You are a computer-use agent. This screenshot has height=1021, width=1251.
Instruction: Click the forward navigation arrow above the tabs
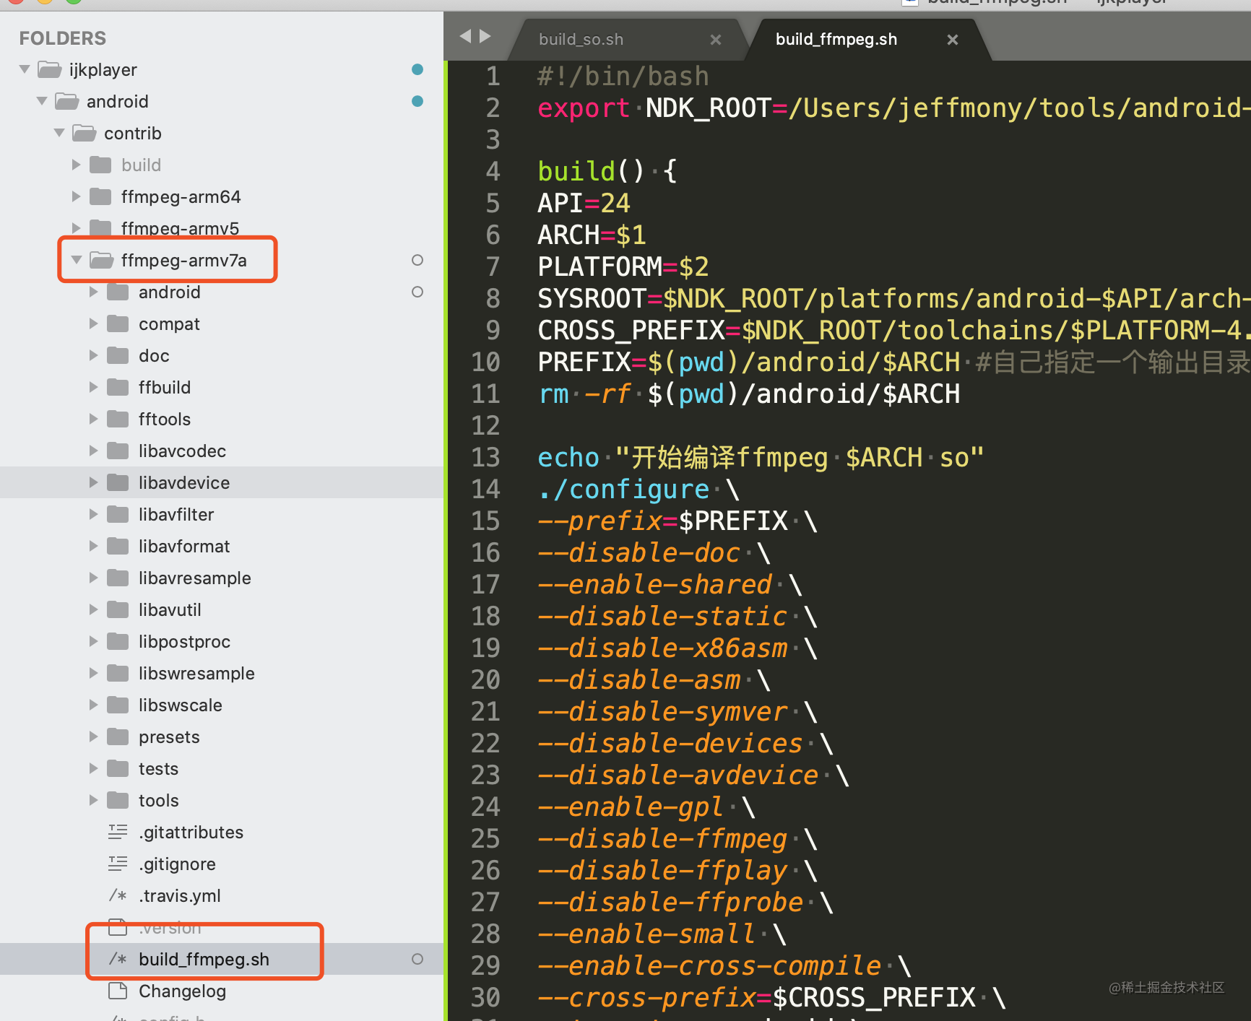(486, 35)
